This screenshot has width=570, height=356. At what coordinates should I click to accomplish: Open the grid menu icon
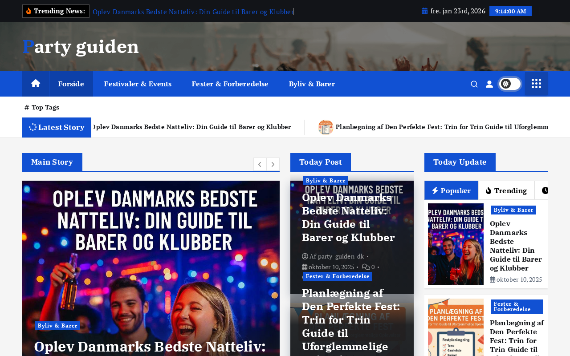(x=536, y=84)
